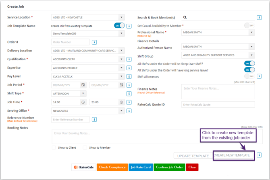Click the info icon for Job Period

click(129, 85)
